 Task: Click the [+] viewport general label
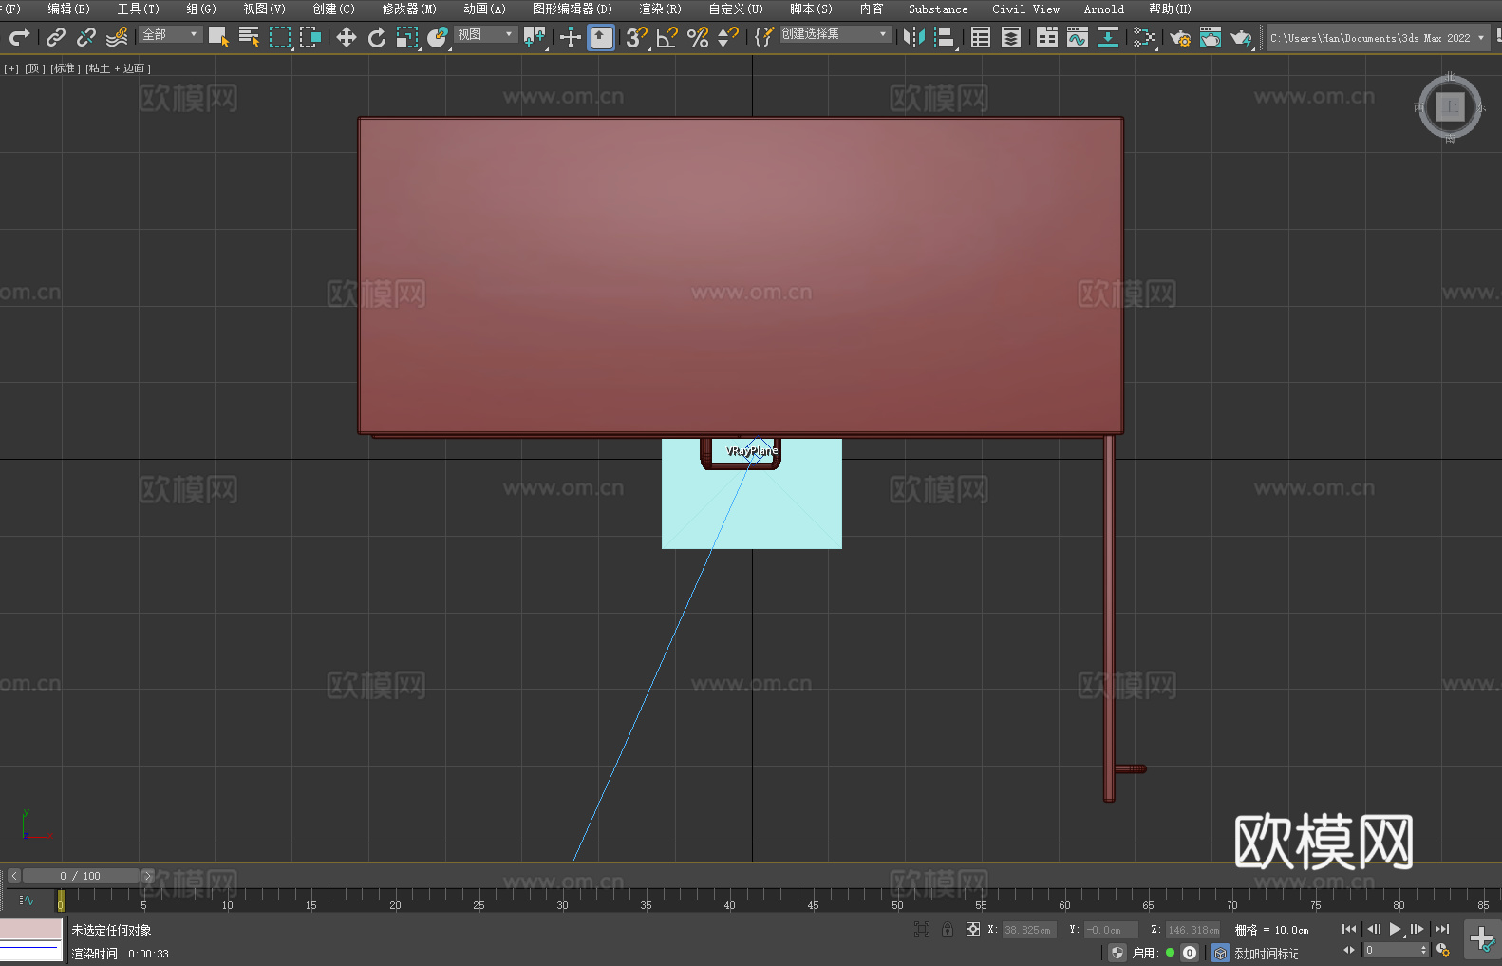pyautogui.click(x=11, y=68)
